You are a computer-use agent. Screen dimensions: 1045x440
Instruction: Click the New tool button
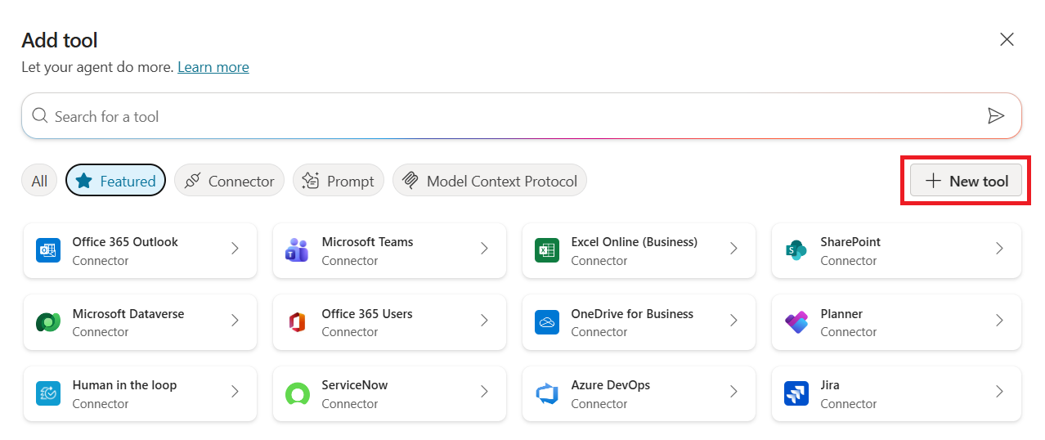pyautogui.click(x=966, y=181)
